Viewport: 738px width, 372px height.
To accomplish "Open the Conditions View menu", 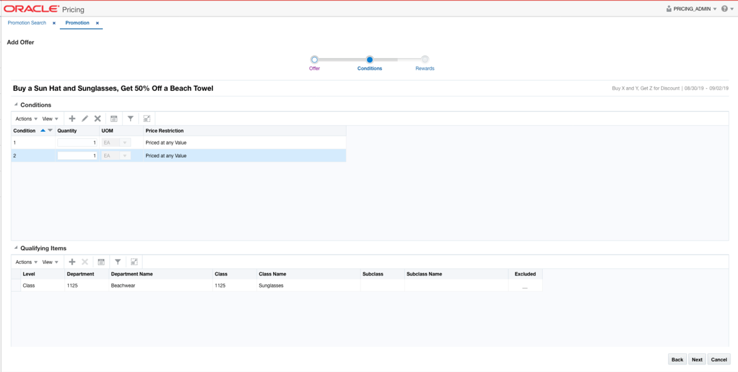I will [x=50, y=119].
